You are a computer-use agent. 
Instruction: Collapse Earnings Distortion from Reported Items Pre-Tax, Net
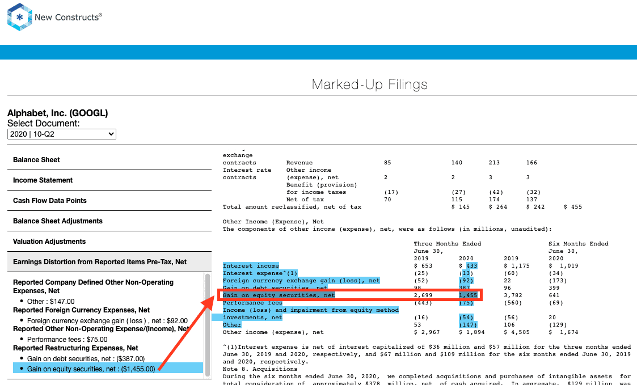click(109, 262)
